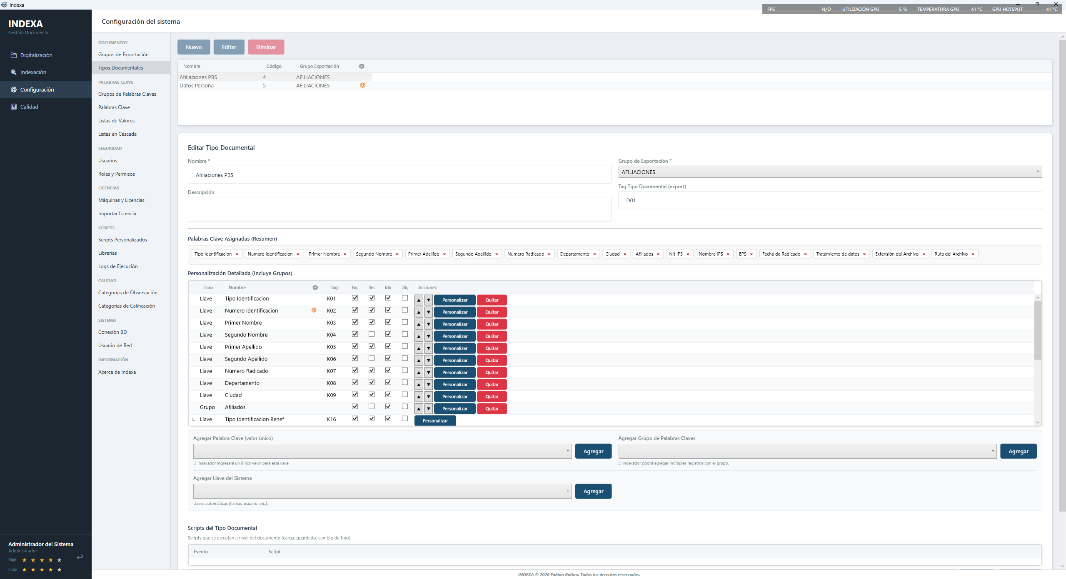Open the Grupo de Exportación dropdown
Screen dimensions: 1066x579
pyautogui.click(x=830, y=172)
